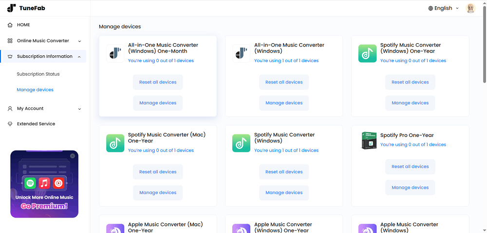Click "Unlock More Online Music" banner text
The width and height of the screenshot is (487, 233).
44,198
